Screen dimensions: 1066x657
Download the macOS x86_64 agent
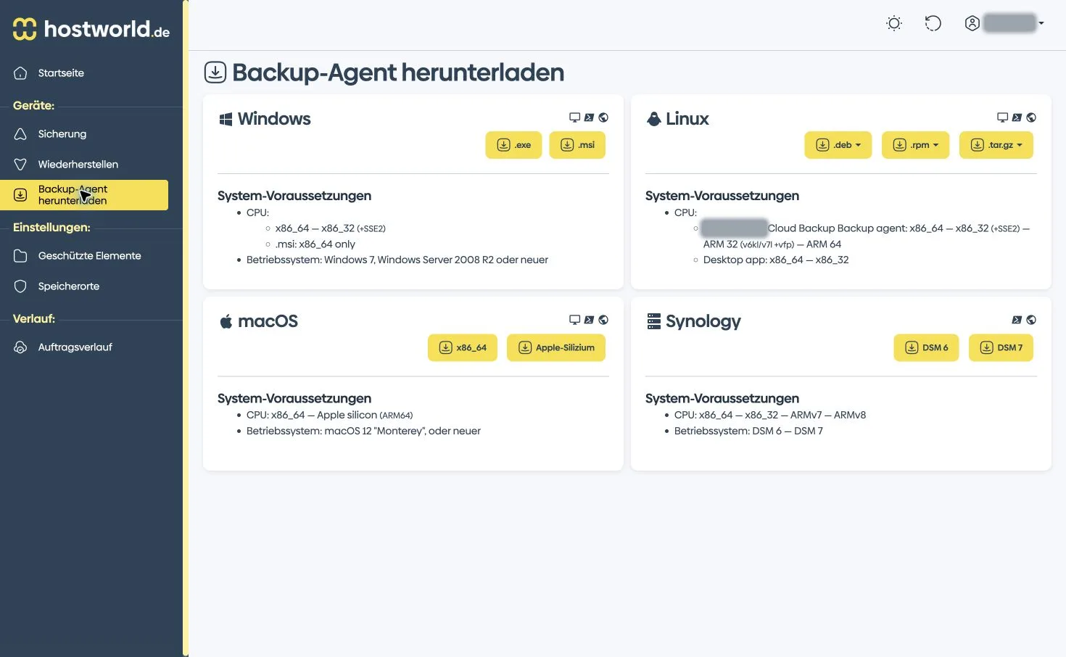[x=463, y=348]
